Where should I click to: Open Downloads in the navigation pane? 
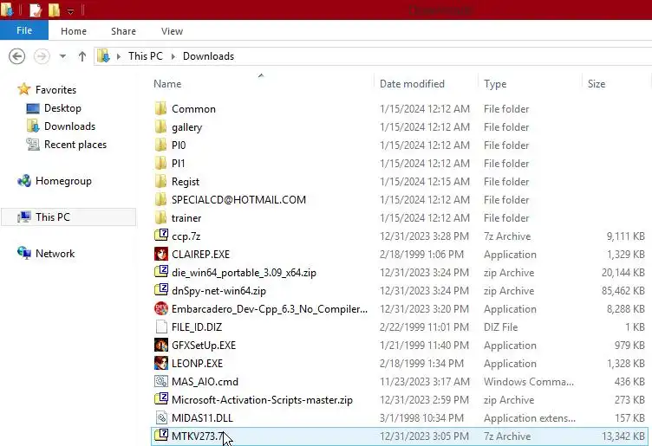(69, 126)
